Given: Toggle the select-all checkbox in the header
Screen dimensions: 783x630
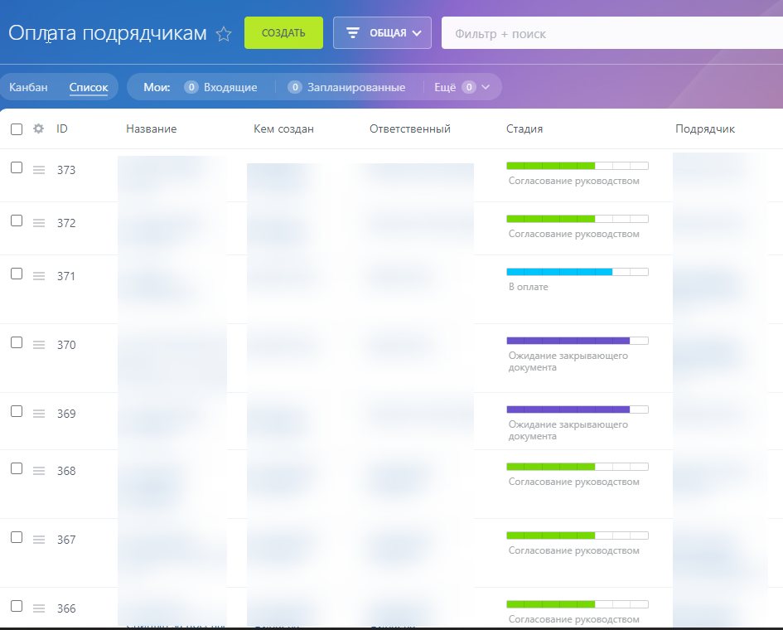Looking at the screenshot, I should [x=17, y=129].
